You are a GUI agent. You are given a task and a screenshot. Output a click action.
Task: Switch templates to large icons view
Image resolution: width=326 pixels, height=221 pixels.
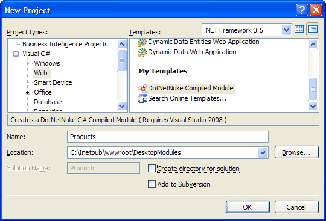299,29
